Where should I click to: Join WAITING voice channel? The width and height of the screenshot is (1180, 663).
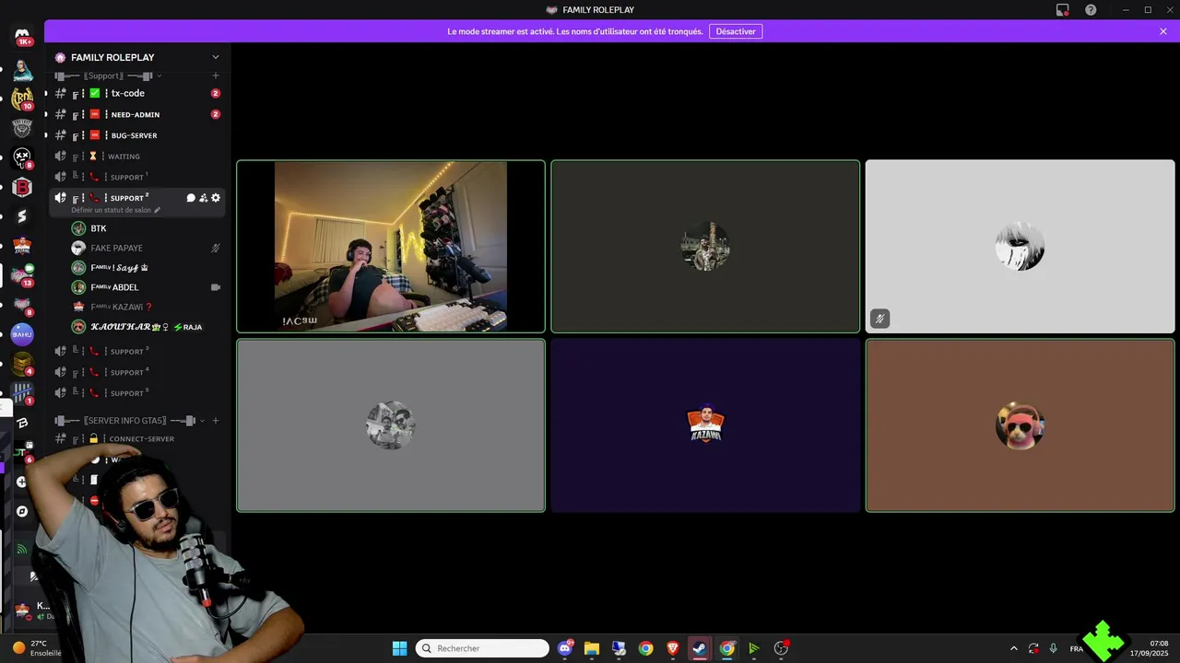coord(136,157)
